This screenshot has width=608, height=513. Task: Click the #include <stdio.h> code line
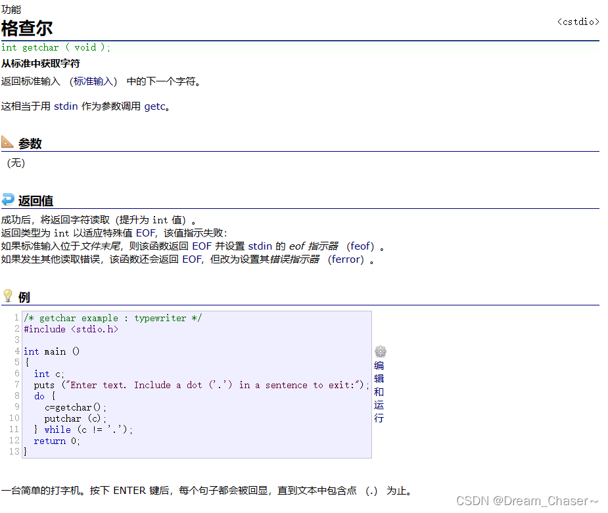(x=71, y=329)
